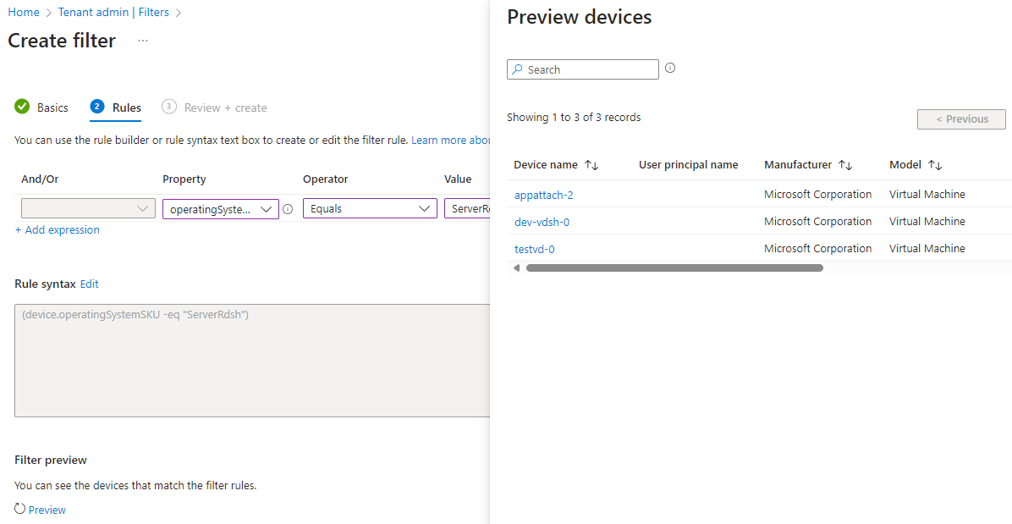
Task: Click the horizontal scrollbar below the device table
Action: pyautogui.click(x=674, y=268)
